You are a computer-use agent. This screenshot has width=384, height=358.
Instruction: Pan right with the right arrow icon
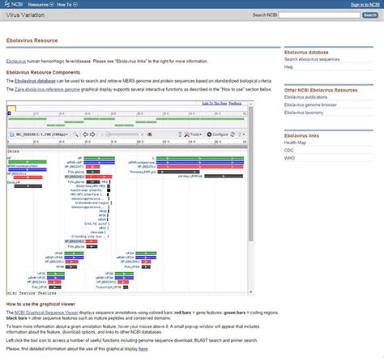click(x=92, y=134)
